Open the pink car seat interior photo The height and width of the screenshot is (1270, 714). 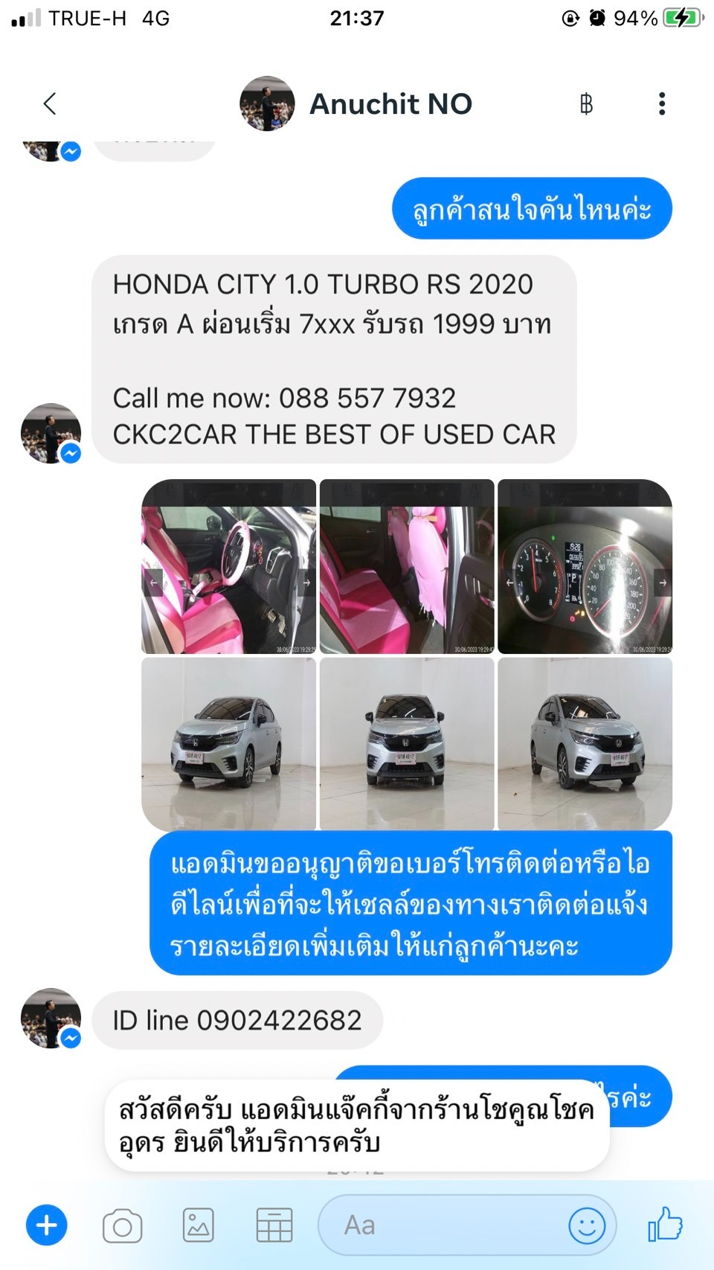(228, 567)
